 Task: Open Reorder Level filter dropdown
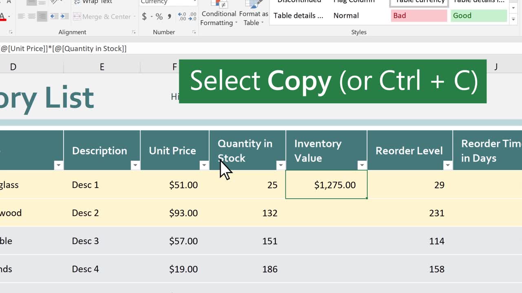447,165
